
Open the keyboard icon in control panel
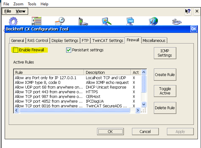pyautogui.click(x=177, y=22)
